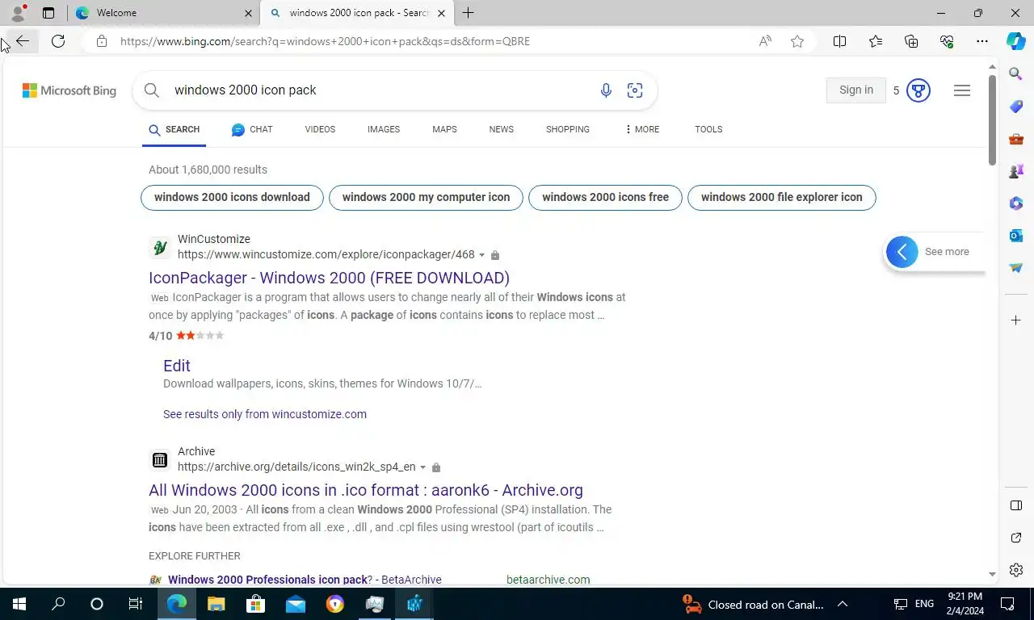Open File Explorer from taskbar
The width and height of the screenshot is (1034, 620).
[x=216, y=604]
